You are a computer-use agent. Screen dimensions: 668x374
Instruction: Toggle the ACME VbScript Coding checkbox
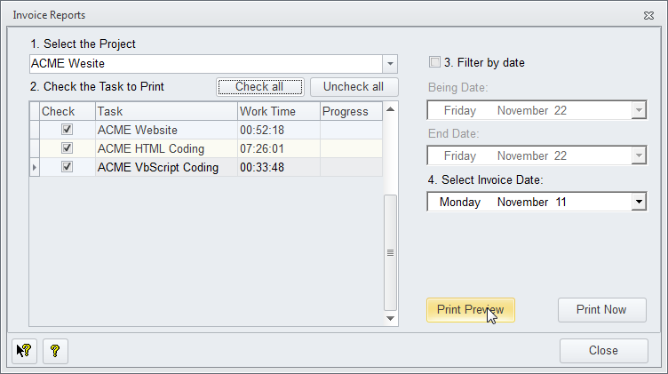coord(67,167)
